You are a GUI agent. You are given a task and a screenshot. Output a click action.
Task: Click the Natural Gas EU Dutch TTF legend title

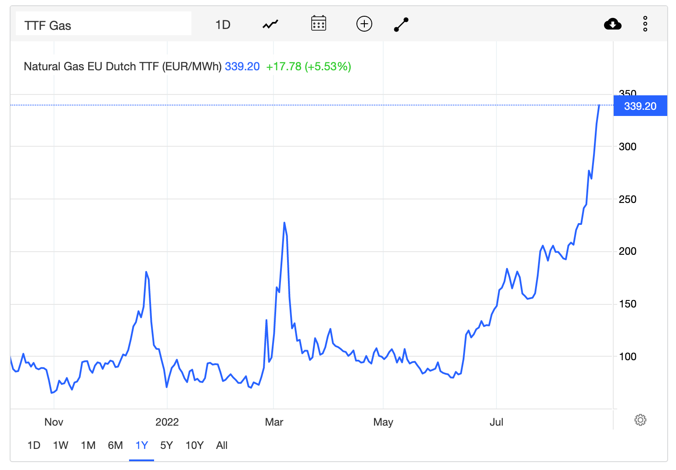pos(122,66)
